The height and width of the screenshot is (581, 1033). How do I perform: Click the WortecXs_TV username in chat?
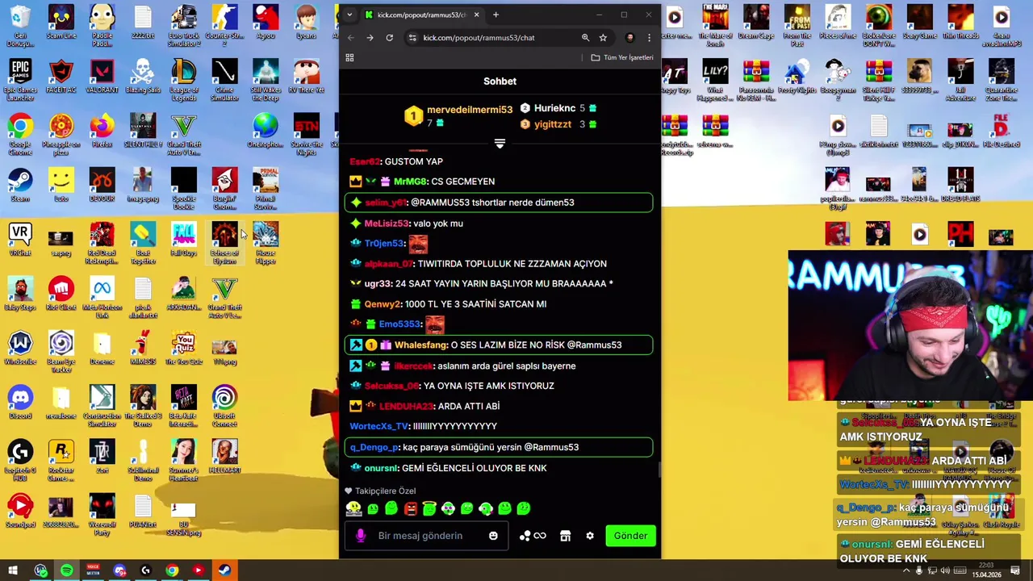point(378,426)
